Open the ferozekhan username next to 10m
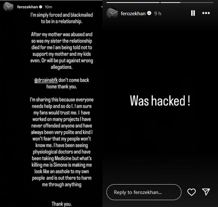This screenshot has height=207, width=218. tap(28, 7)
